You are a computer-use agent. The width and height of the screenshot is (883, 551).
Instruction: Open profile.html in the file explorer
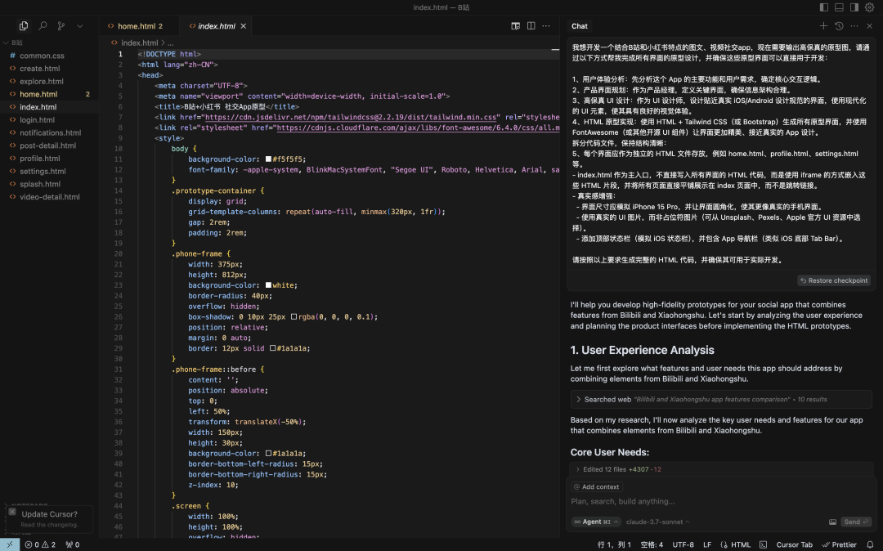pyautogui.click(x=40, y=159)
